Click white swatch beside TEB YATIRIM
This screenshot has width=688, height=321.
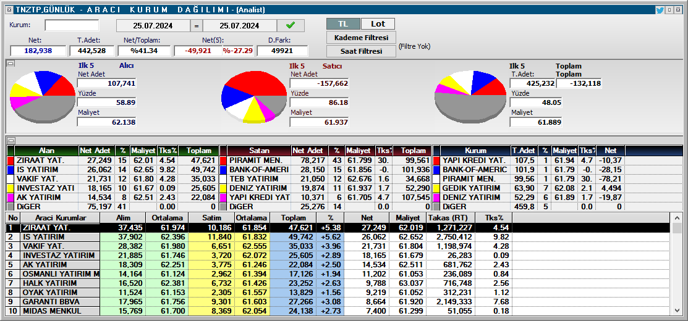point(223,178)
